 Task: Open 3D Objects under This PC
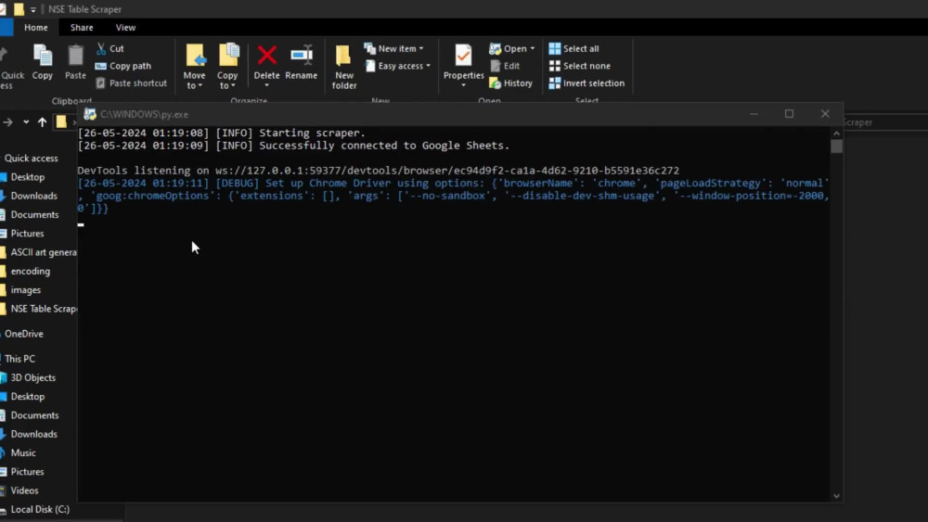point(32,377)
